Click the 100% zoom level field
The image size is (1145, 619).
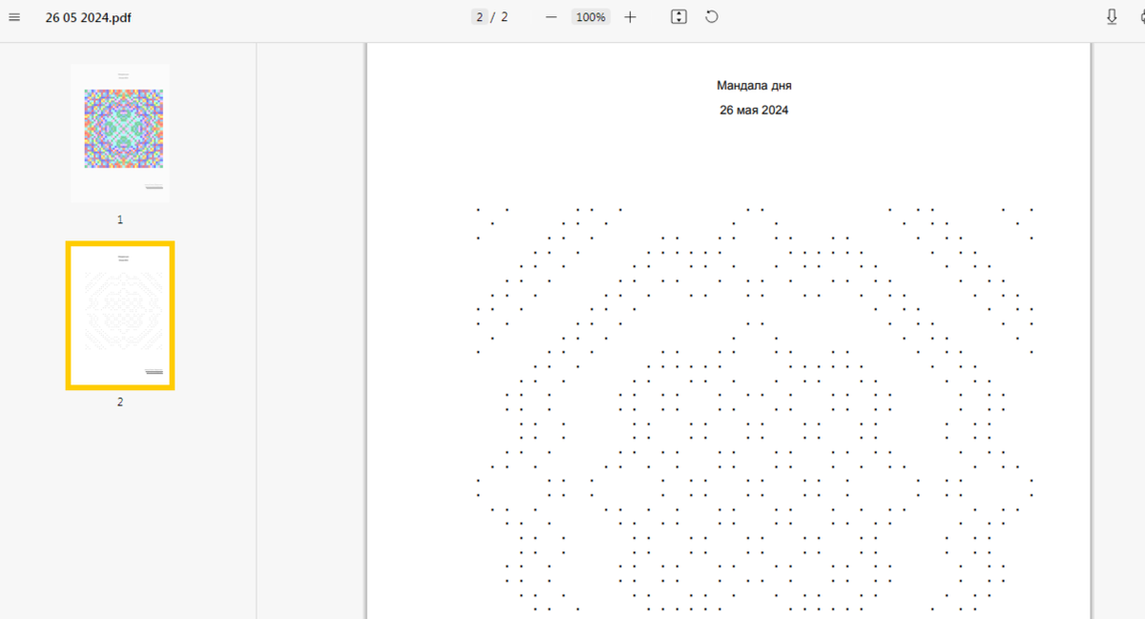point(591,17)
